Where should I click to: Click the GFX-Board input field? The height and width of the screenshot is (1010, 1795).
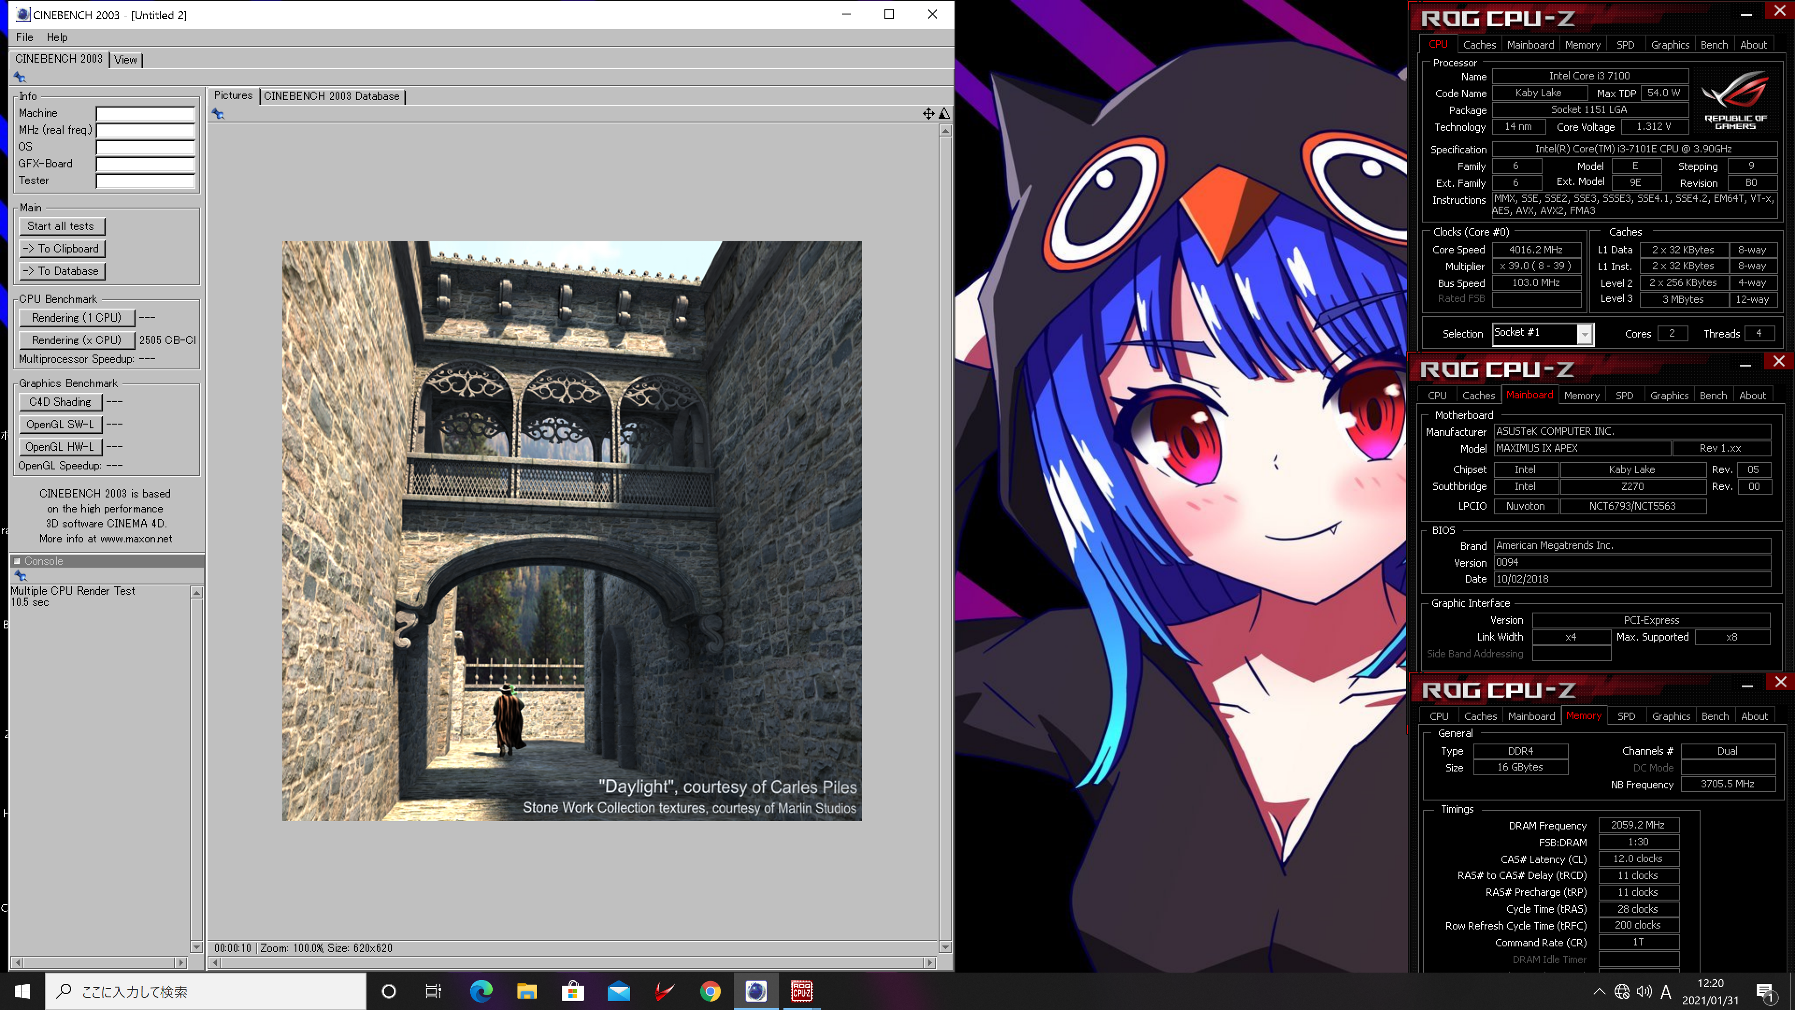pos(145,164)
